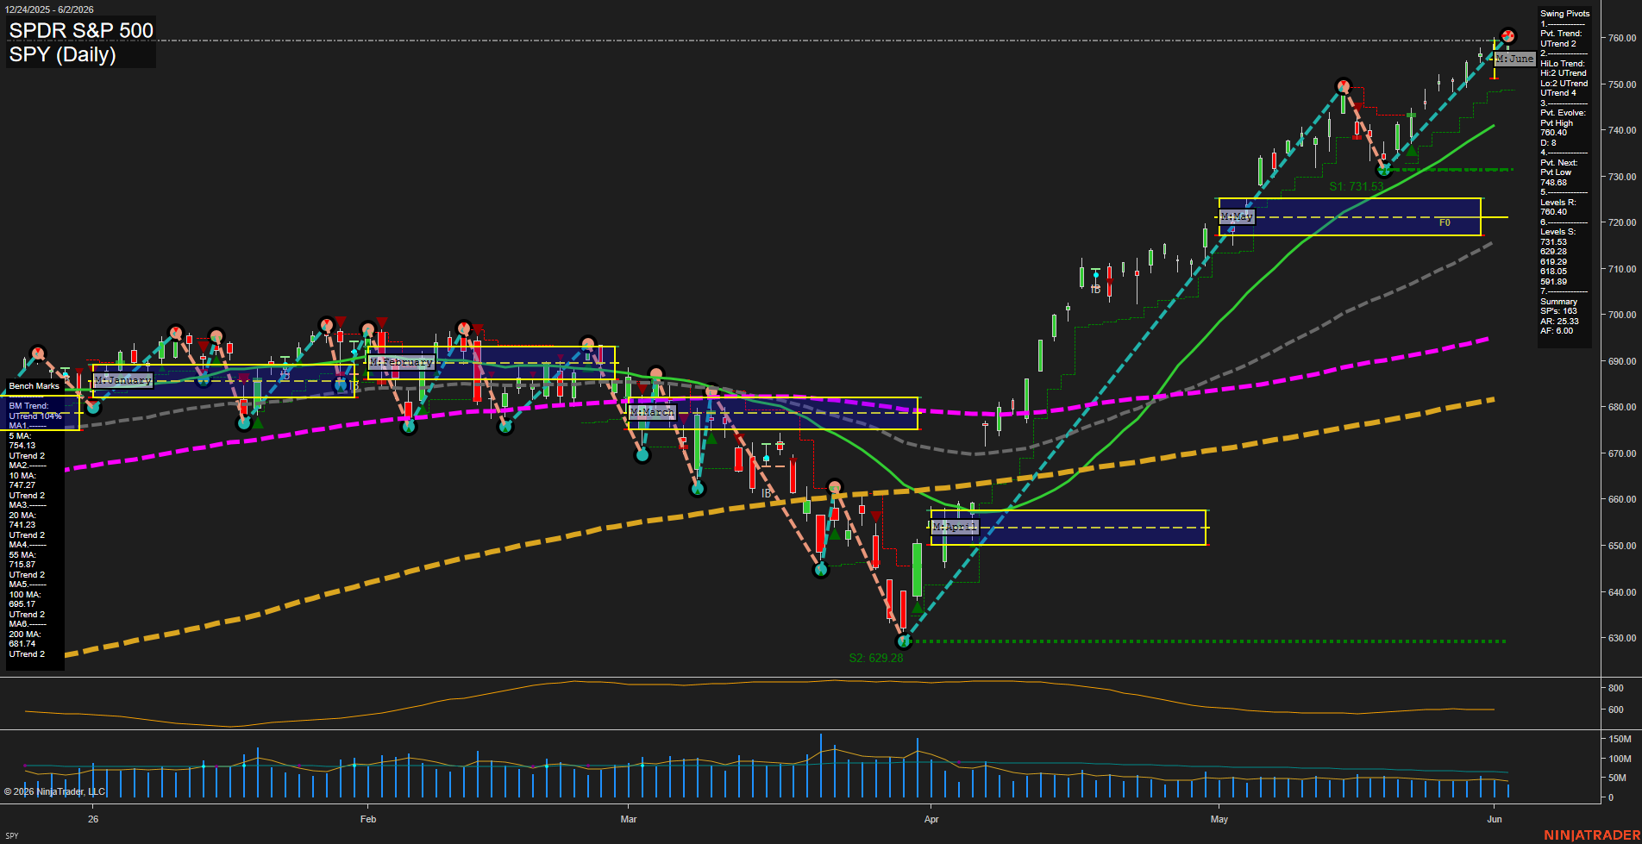Click the mid-May pivot high marker near 750

pos(1343,86)
